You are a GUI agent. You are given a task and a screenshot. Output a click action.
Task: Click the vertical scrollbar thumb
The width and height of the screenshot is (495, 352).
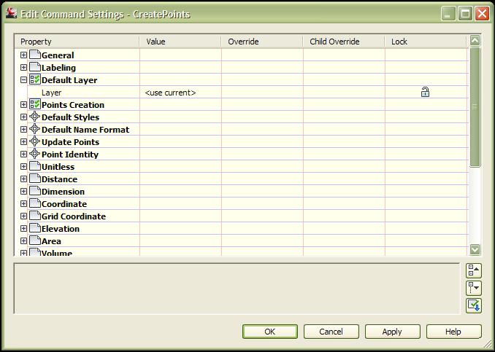click(x=475, y=107)
